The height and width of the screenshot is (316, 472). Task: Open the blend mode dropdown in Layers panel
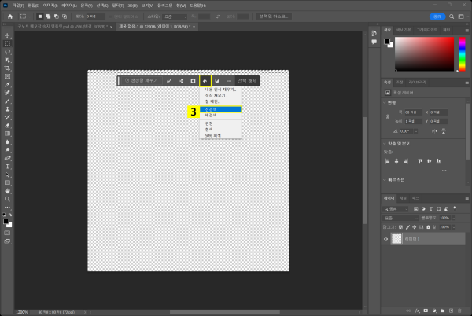pyautogui.click(x=401, y=218)
